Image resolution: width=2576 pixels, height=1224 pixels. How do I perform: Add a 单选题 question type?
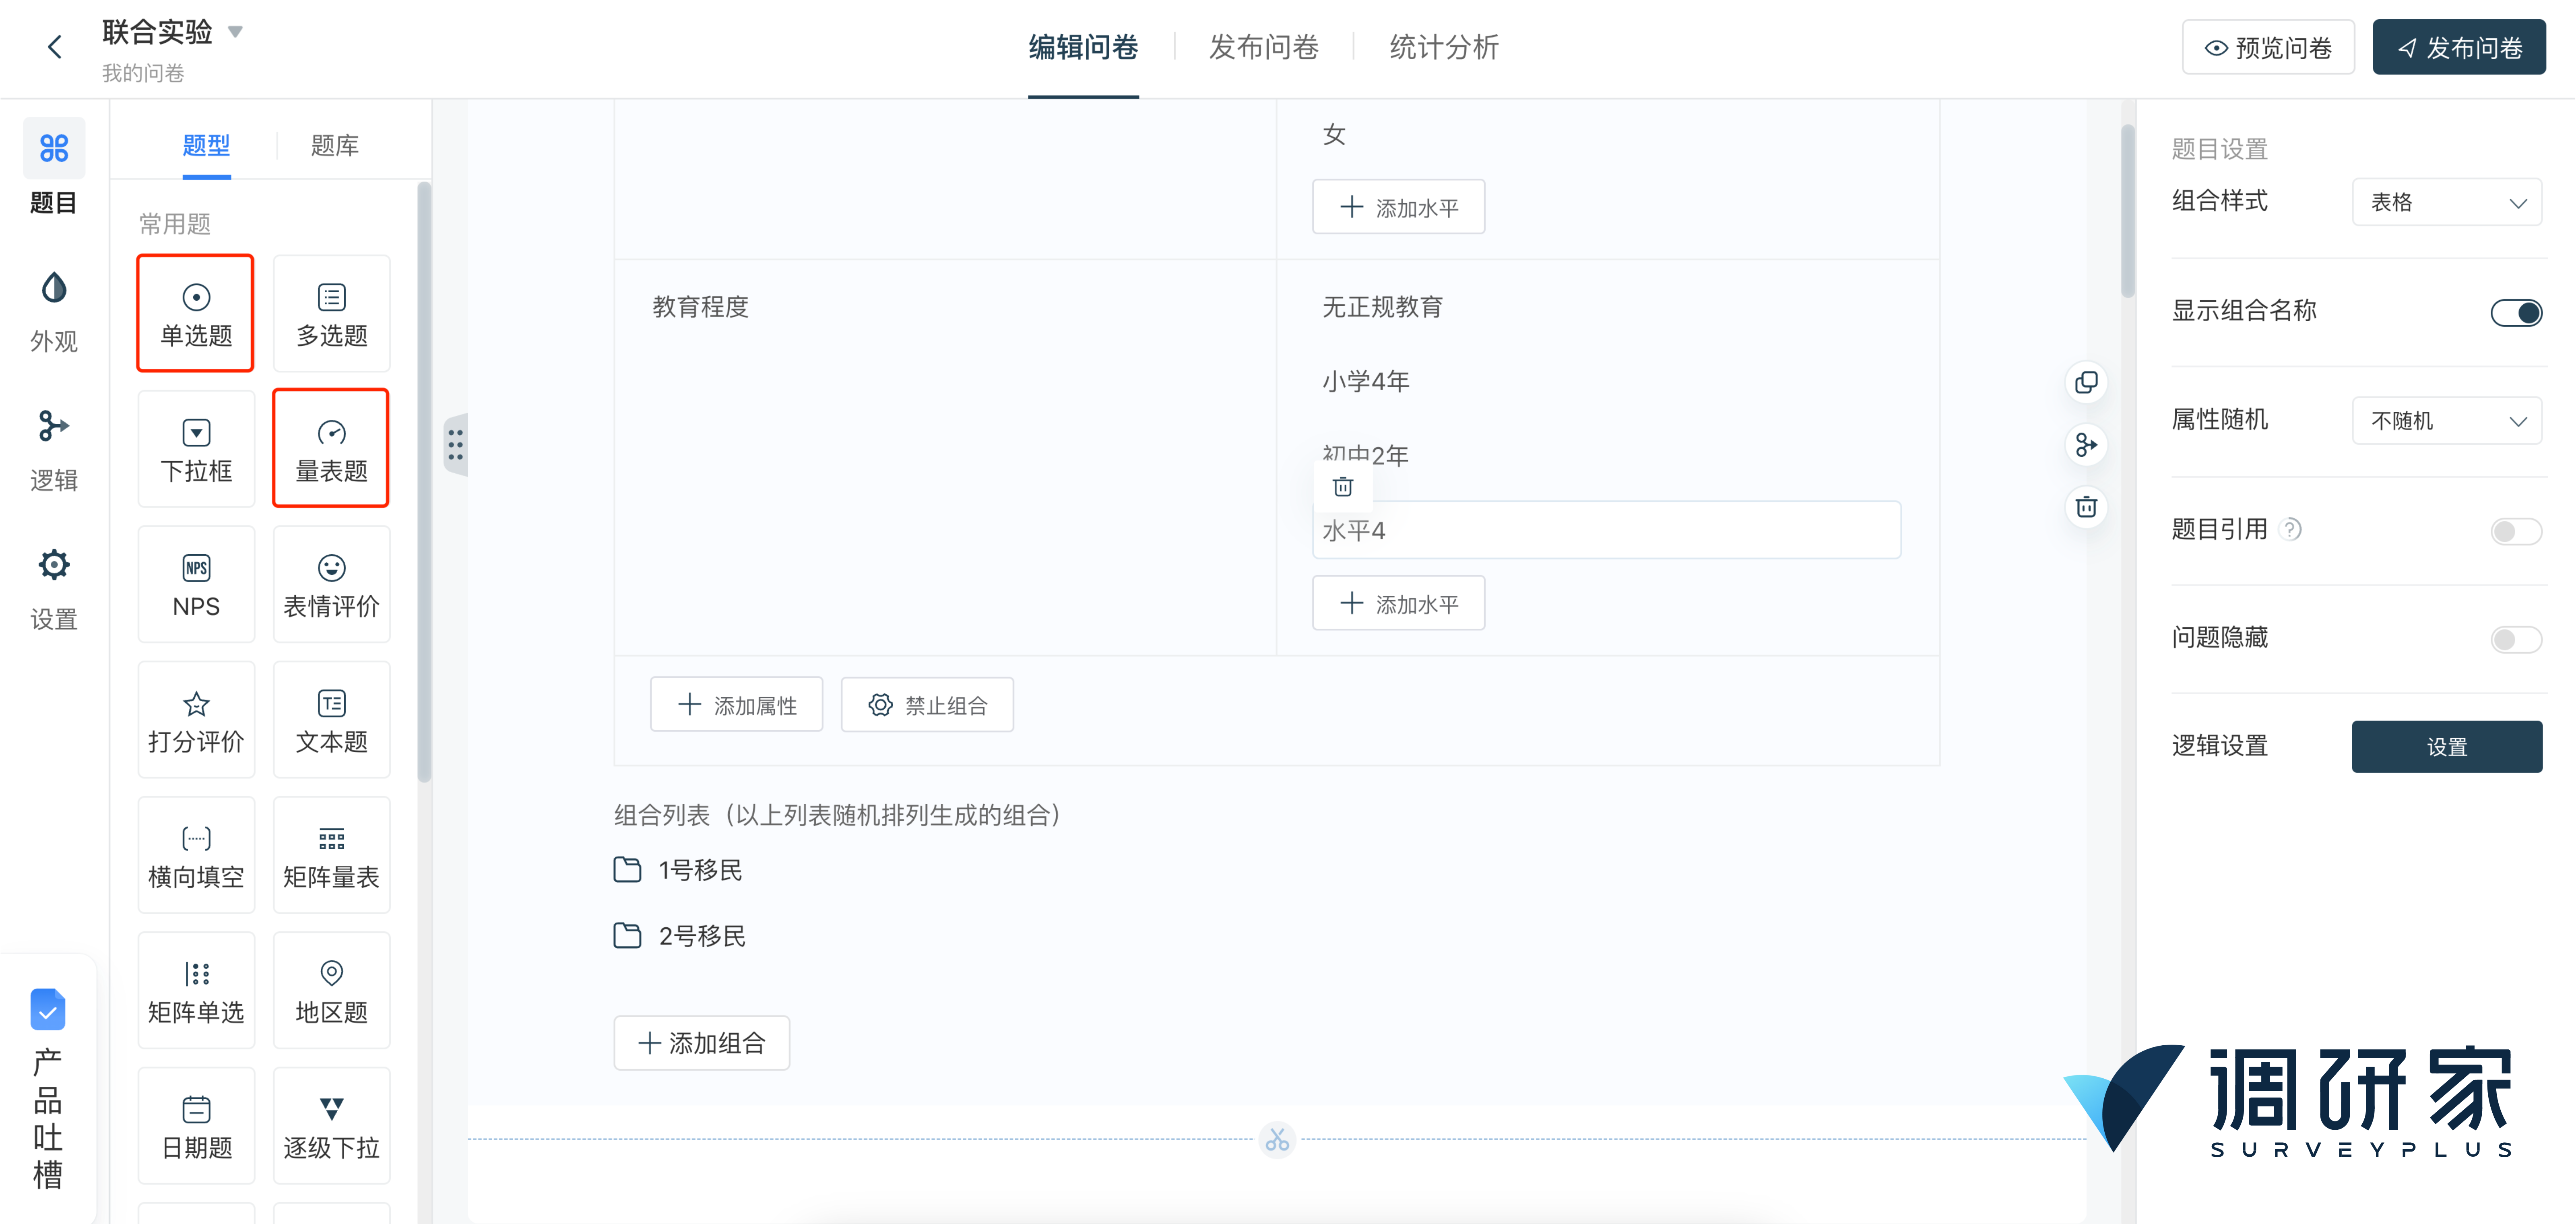click(196, 313)
